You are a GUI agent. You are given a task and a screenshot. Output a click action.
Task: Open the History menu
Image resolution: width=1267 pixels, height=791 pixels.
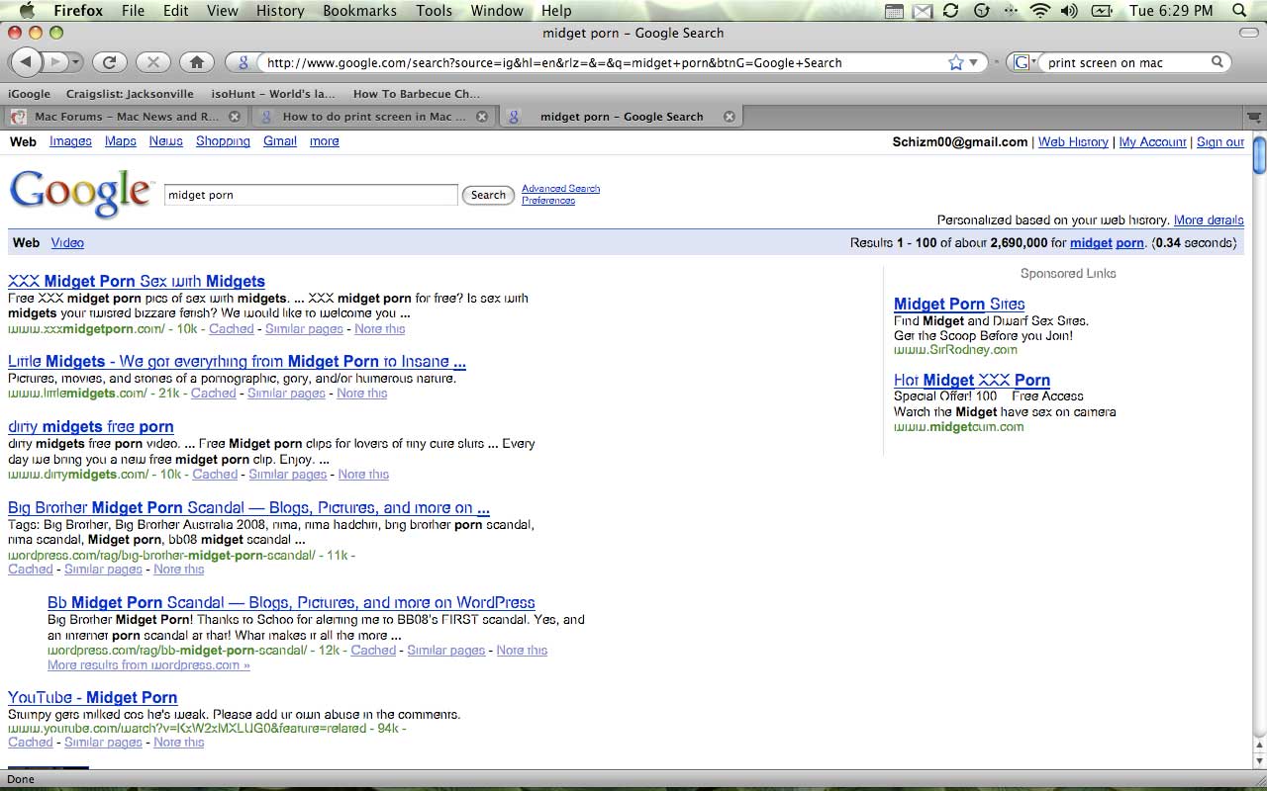pyautogui.click(x=280, y=11)
